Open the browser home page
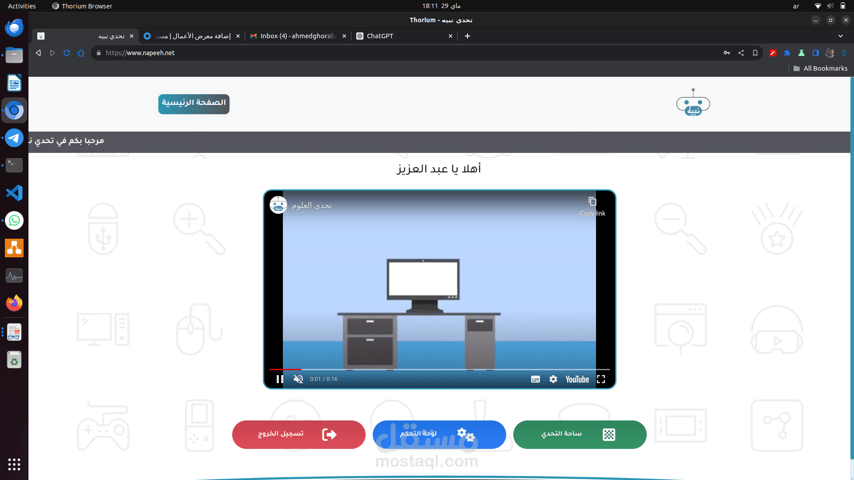Viewport: 854px width, 480px height. click(81, 53)
